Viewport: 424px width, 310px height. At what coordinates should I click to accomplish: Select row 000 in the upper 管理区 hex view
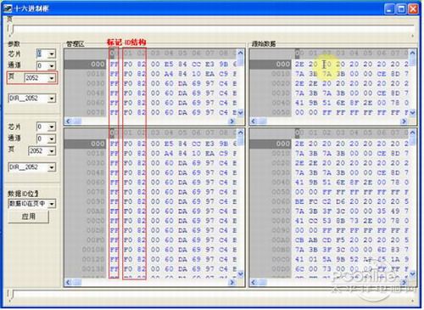[151, 65]
